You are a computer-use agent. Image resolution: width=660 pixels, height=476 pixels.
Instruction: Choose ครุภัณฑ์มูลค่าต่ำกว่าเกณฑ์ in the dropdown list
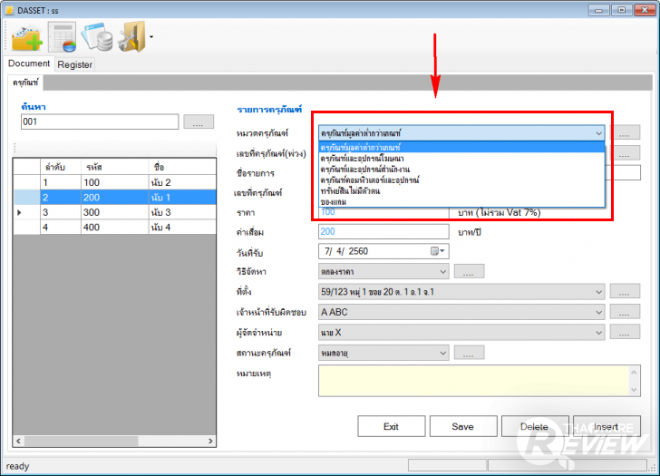[461, 147]
